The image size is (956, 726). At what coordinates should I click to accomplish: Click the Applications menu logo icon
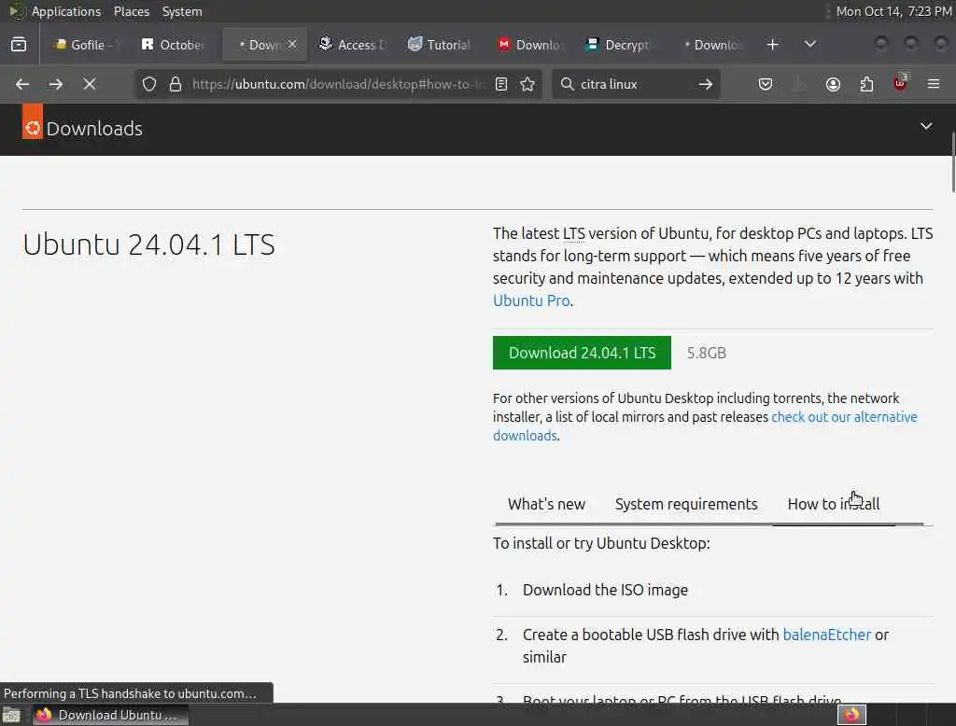pos(17,11)
